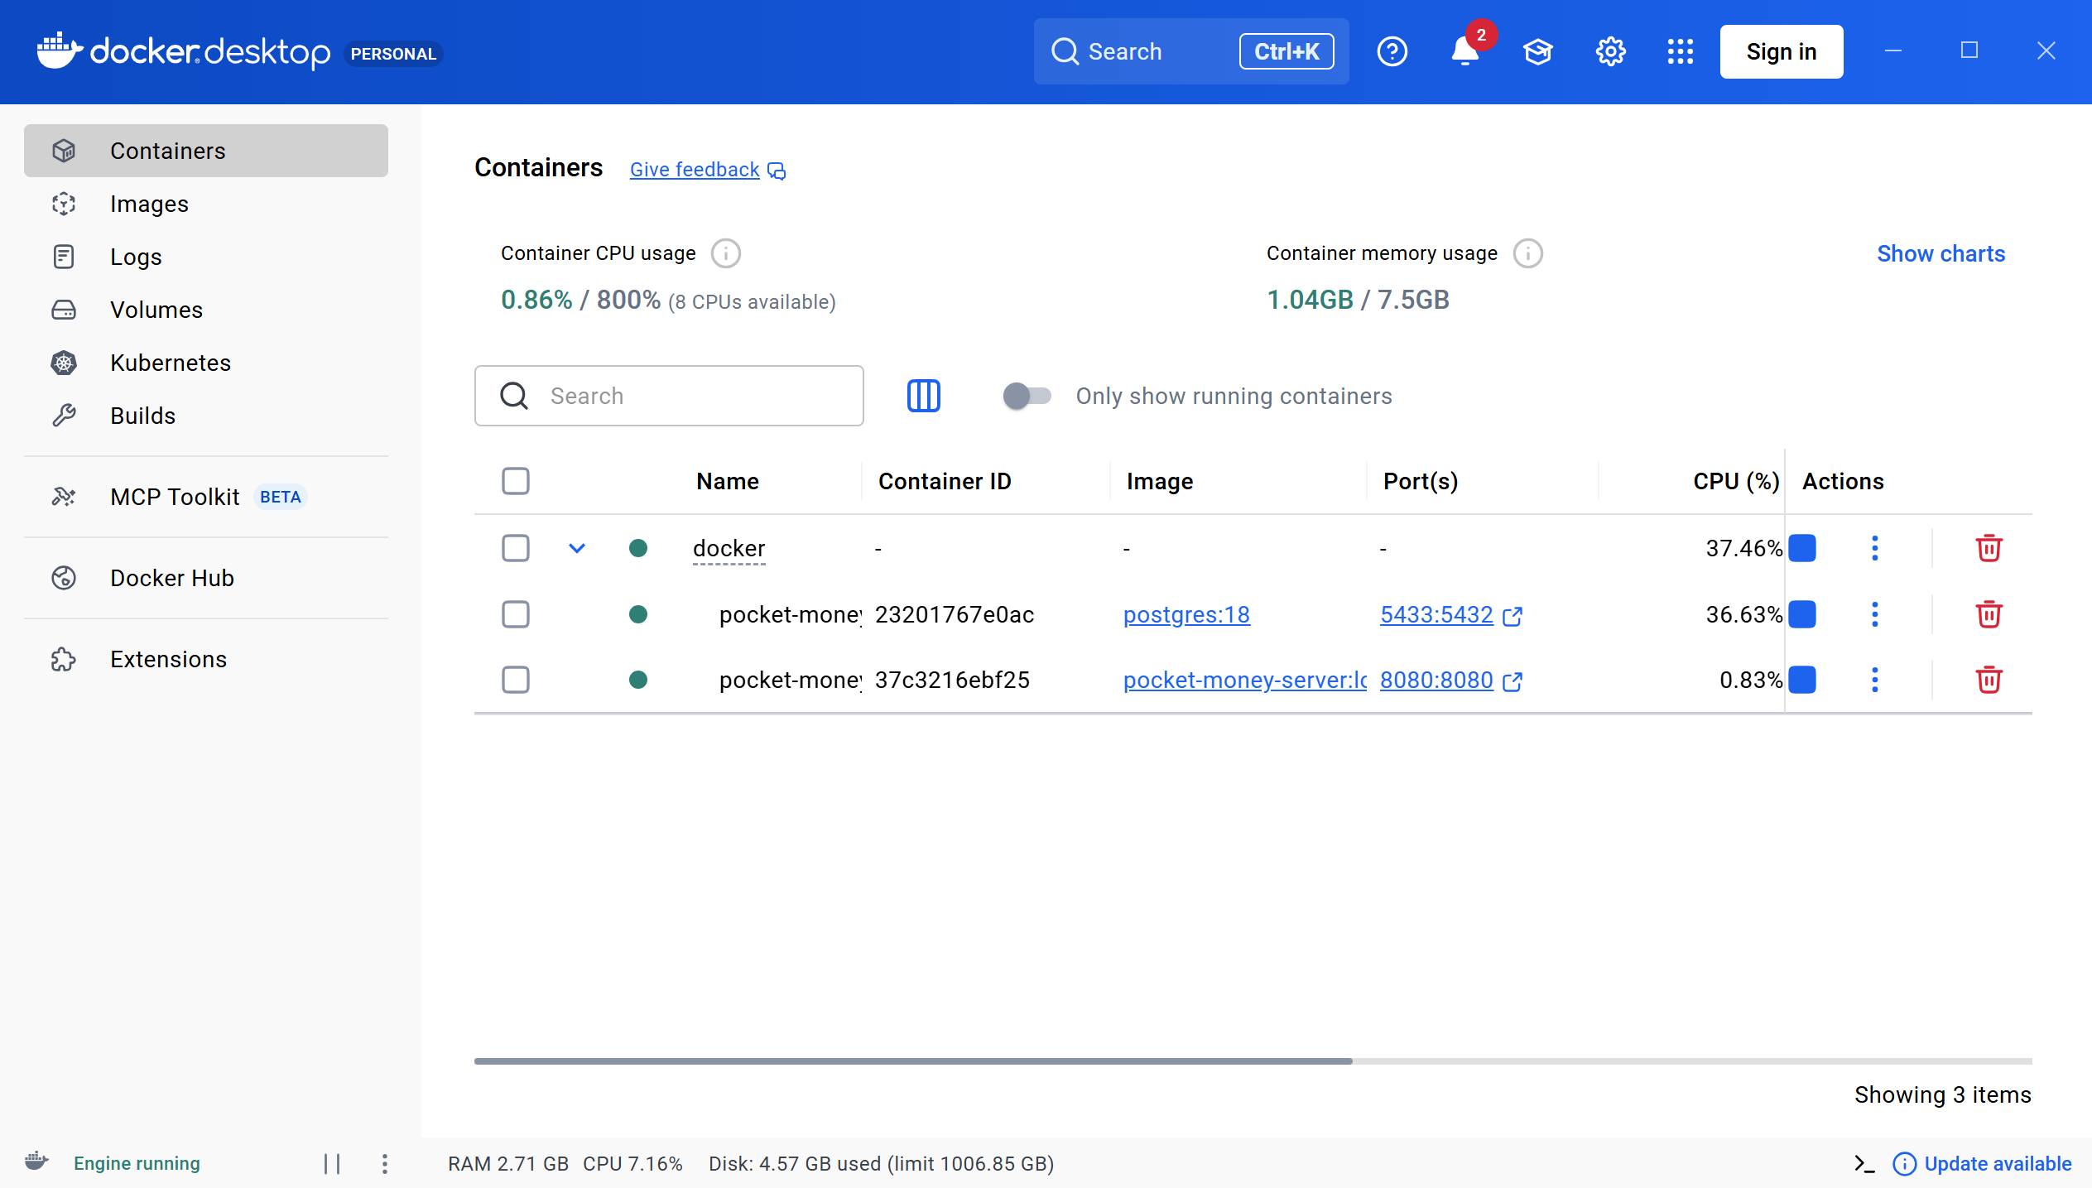Image resolution: width=2092 pixels, height=1188 pixels.
Task: Open external link for port 8080:8080
Action: pos(1512,681)
